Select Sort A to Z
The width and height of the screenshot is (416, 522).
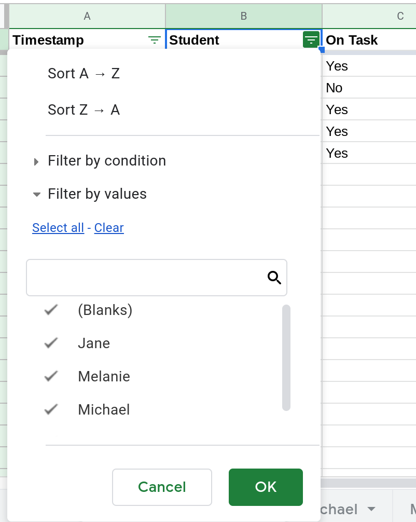tap(84, 73)
